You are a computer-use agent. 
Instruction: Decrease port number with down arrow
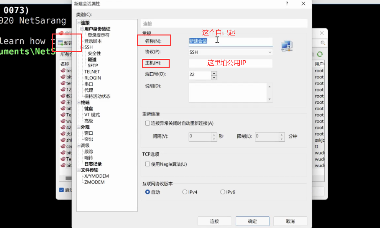point(214,78)
